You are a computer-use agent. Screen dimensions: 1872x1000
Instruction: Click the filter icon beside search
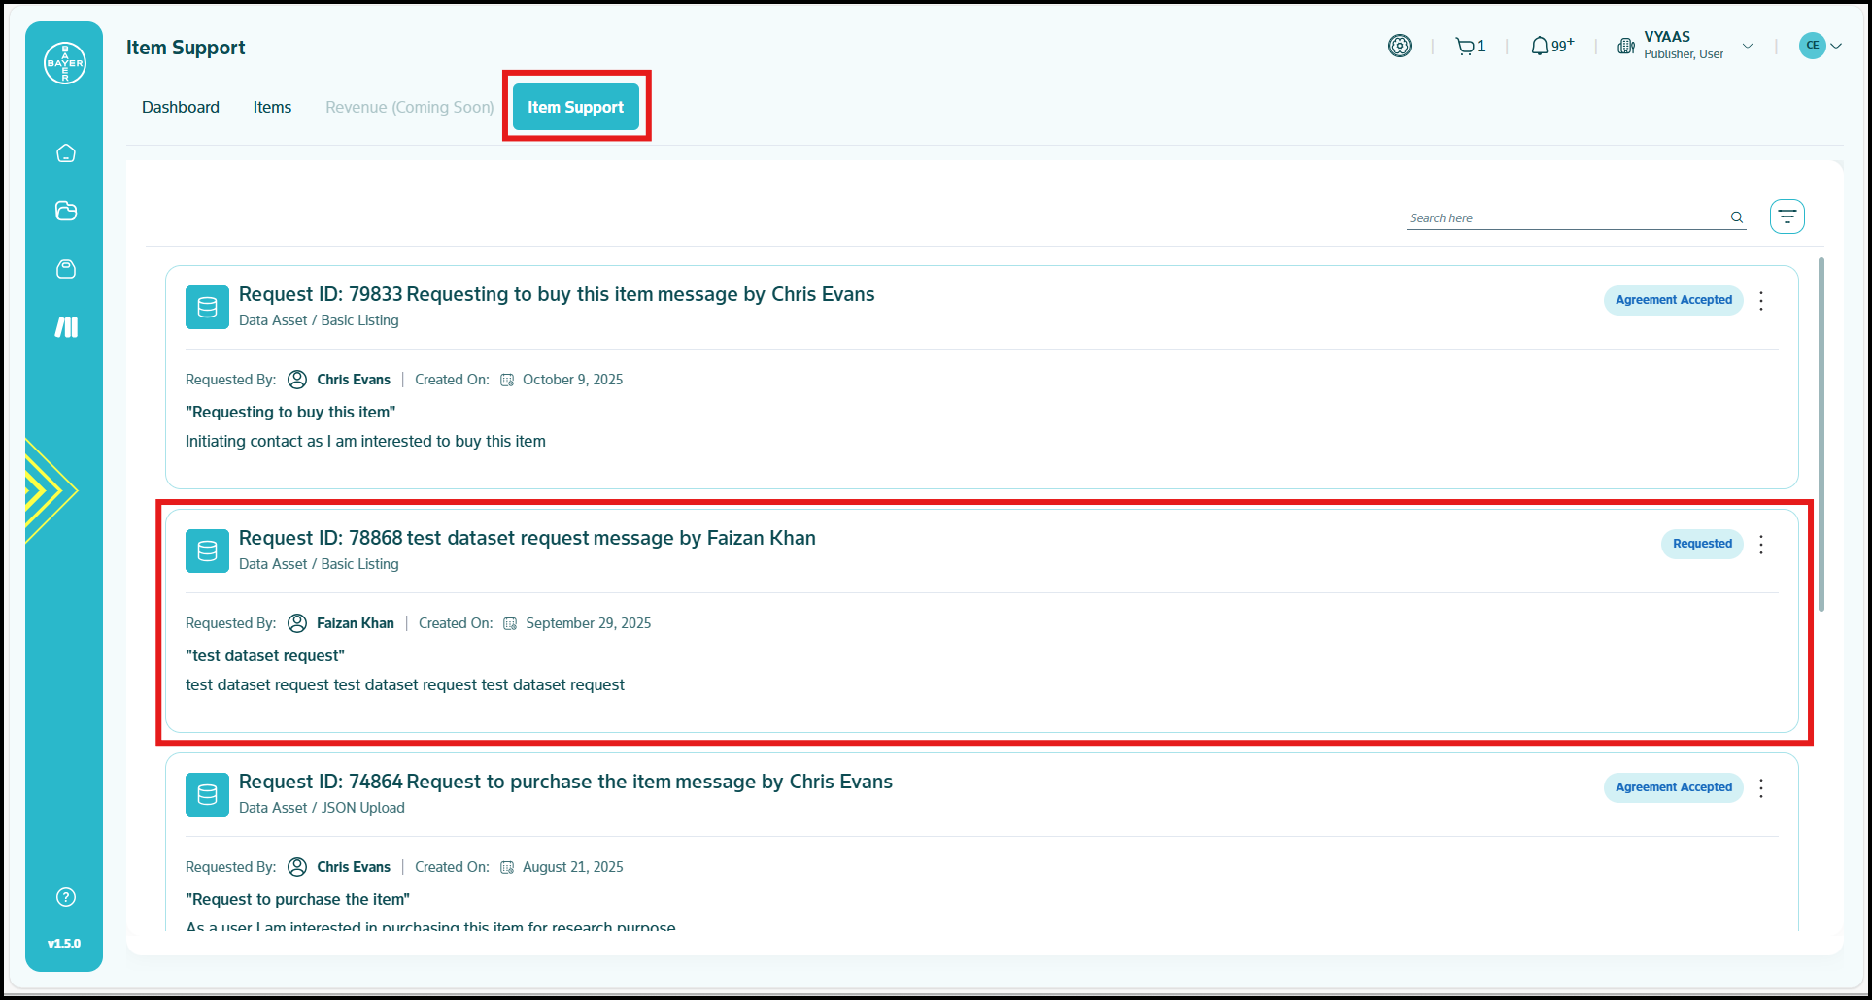pos(1787,217)
